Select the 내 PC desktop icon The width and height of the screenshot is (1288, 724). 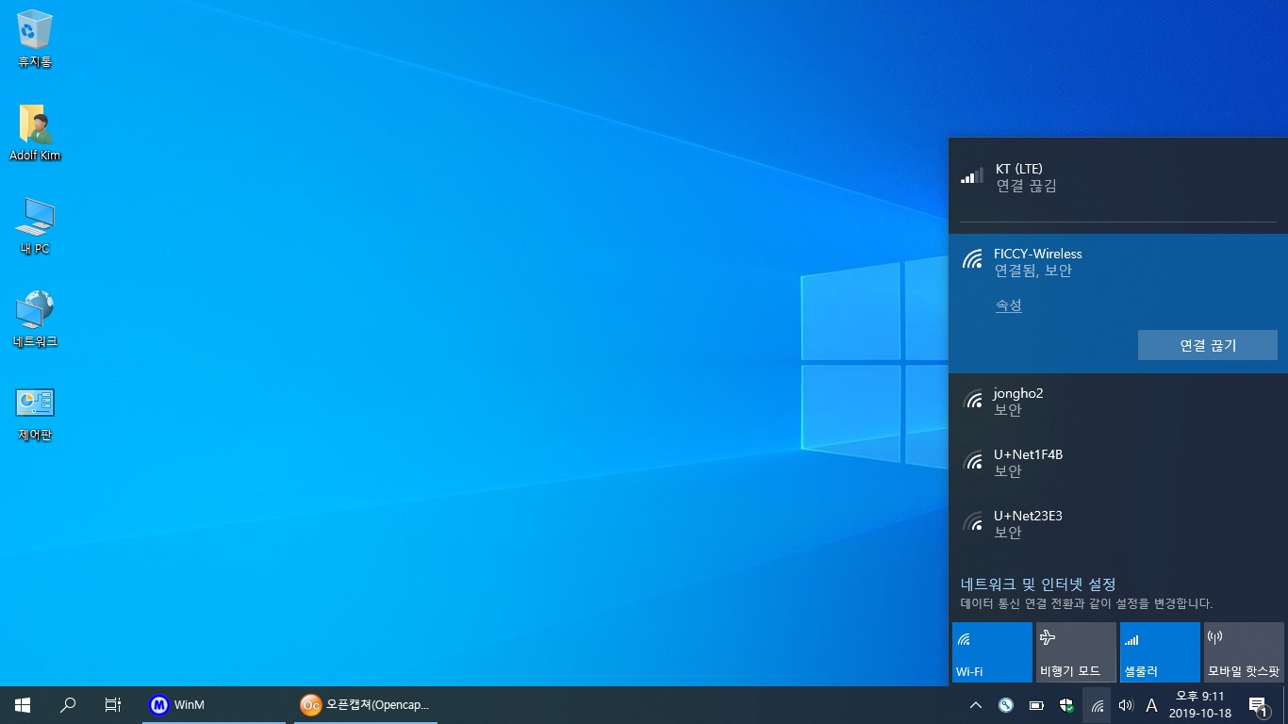pyautogui.click(x=35, y=226)
